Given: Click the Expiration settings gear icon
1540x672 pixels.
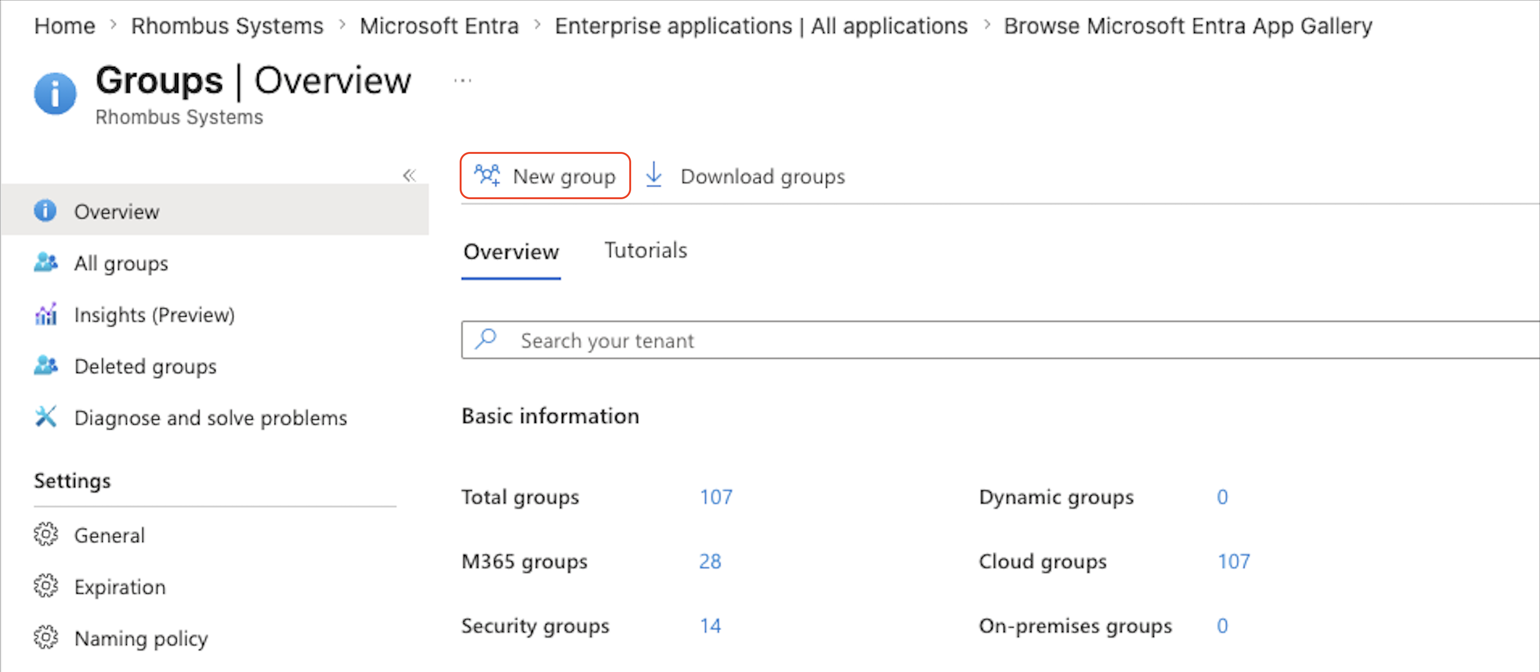Looking at the screenshot, I should [45, 586].
